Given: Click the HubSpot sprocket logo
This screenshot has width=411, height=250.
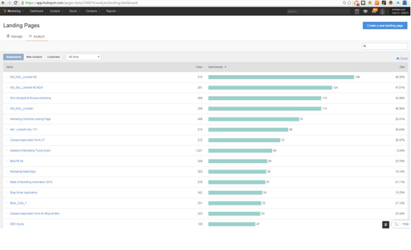Looking at the screenshot, I should coord(4,11).
